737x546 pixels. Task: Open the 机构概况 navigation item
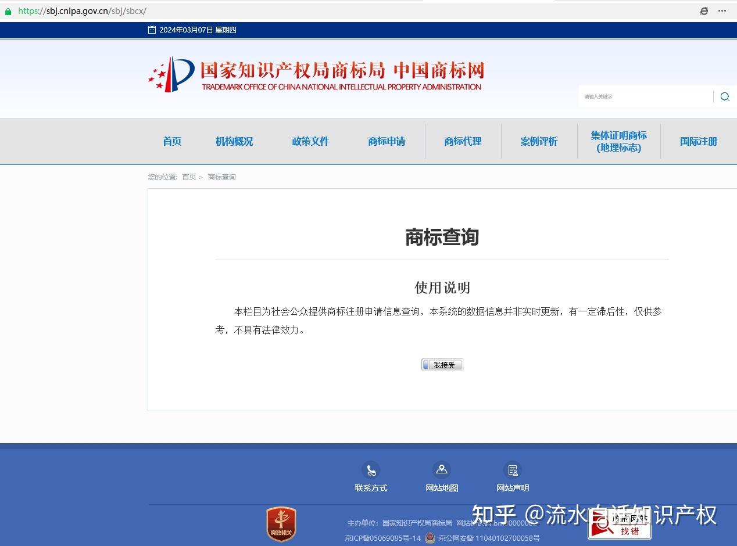pyautogui.click(x=234, y=141)
